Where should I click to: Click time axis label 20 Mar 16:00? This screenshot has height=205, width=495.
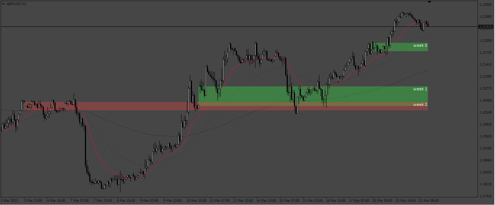405,200
